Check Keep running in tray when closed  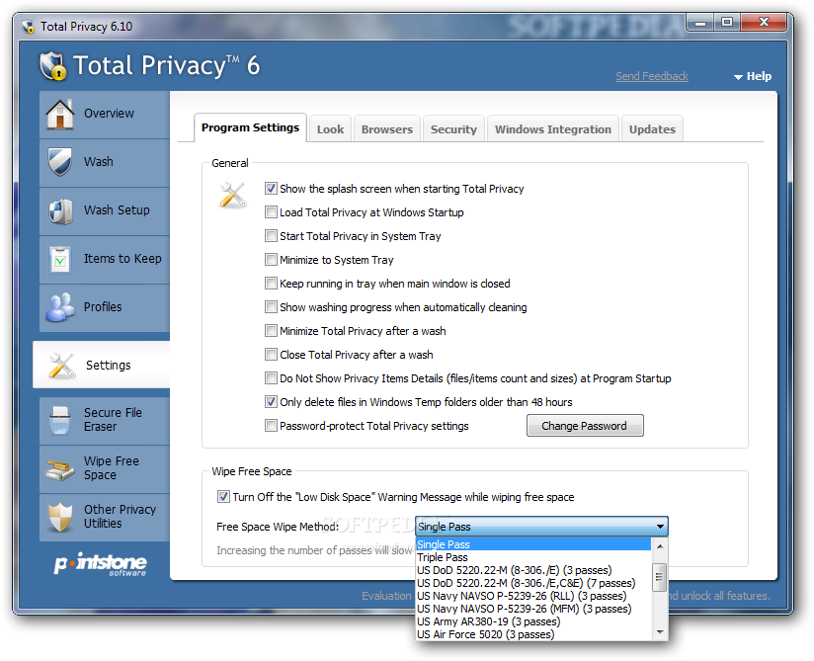pyautogui.click(x=271, y=284)
